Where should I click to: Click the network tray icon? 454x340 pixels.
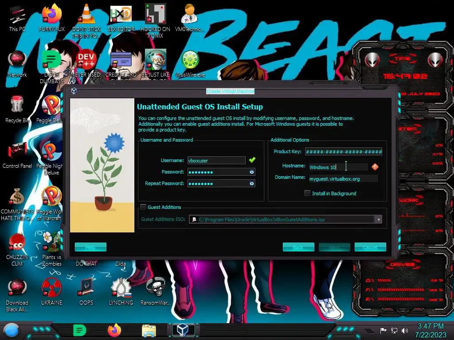click(x=394, y=330)
